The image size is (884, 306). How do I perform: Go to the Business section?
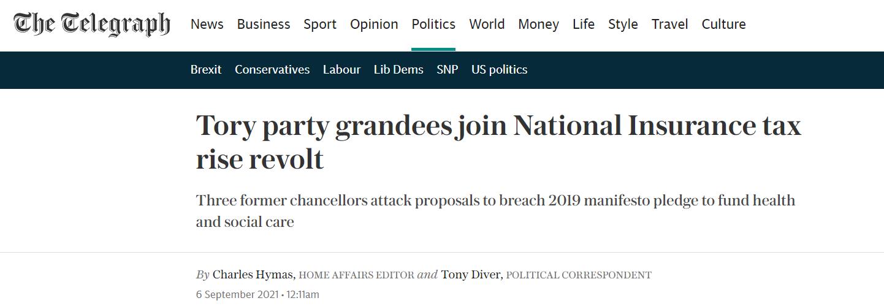click(264, 25)
